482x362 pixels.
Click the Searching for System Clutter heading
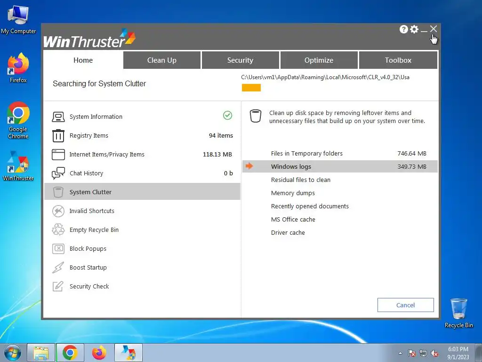99,84
